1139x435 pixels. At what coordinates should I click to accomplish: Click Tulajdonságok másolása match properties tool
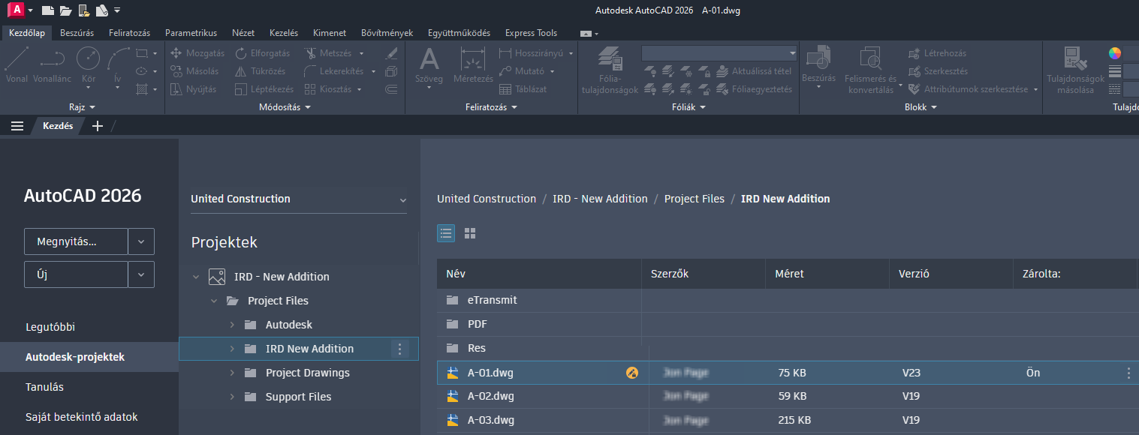click(x=1075, y=70)
